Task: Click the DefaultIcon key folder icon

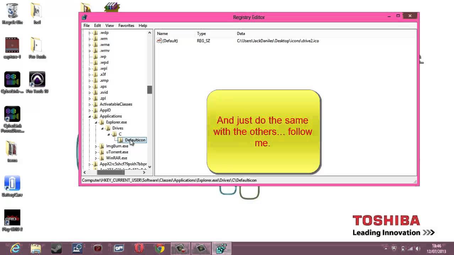Action: coord(121,140)
